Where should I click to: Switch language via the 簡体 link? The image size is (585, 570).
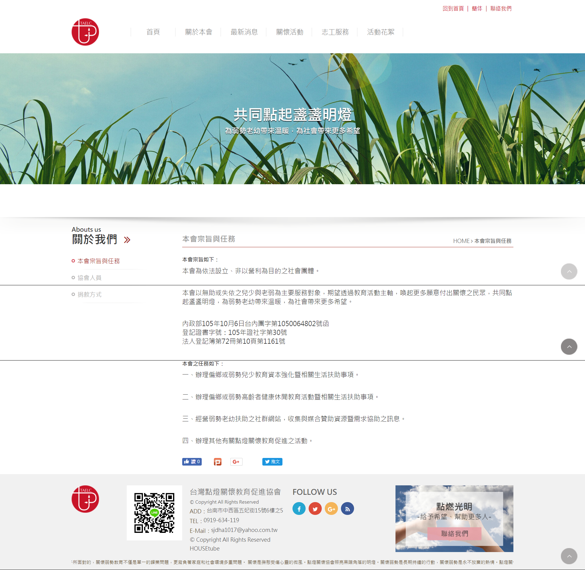(477, 9)
